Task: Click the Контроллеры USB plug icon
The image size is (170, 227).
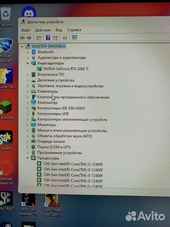Action: (x=34, y=113)
